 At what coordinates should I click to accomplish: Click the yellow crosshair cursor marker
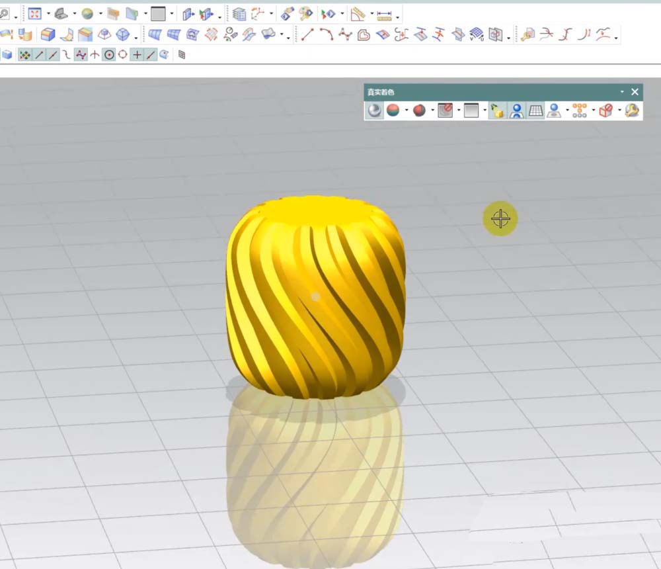pyautogui.click(x=500, y=218)
